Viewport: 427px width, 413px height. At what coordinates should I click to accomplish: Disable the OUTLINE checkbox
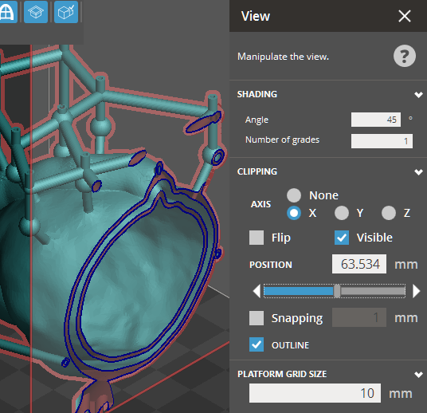coord(257,344)
